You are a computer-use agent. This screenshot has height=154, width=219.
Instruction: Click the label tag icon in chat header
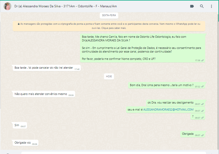(x=192, y=6)
